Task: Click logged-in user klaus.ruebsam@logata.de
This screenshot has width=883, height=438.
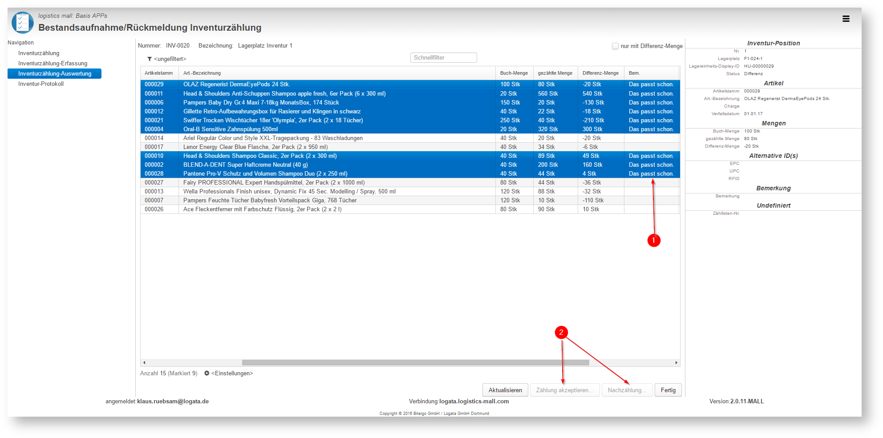Action: (x=173, y=401)
